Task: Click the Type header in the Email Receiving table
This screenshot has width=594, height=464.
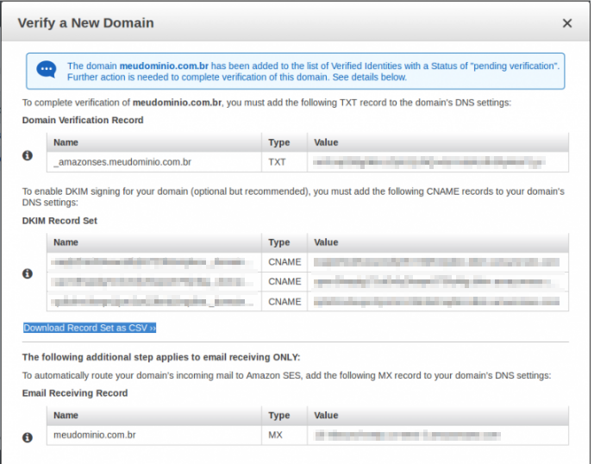Action: (279, 415)
